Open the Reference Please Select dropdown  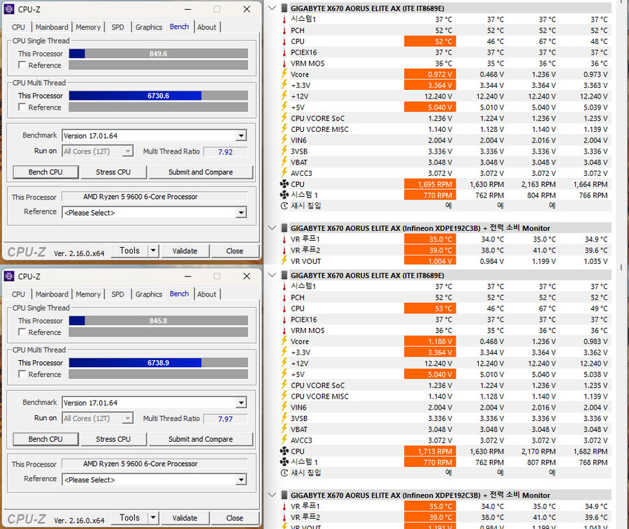tap(240, 211)
